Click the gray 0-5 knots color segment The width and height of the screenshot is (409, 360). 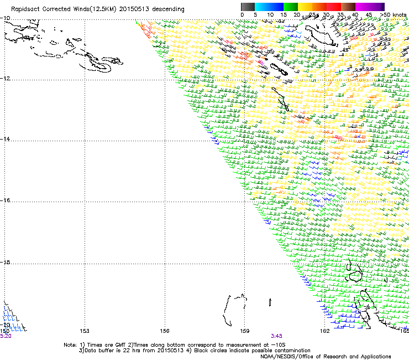pyautogui.click(x=248, y=7)
